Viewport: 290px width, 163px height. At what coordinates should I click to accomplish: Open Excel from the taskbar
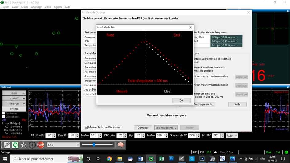(161, 159)
